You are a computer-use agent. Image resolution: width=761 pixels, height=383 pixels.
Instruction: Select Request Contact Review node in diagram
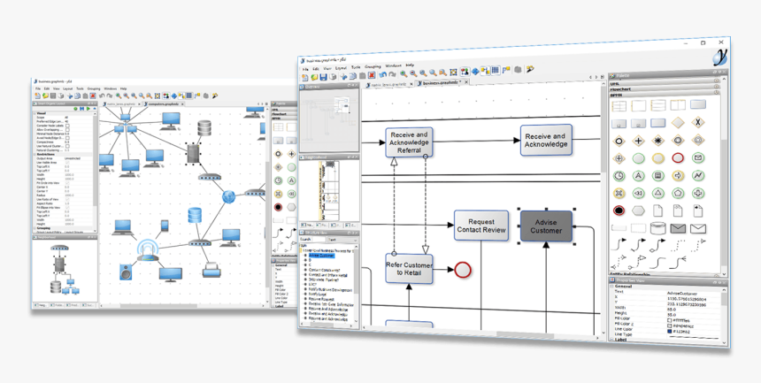tap(481, 226)
